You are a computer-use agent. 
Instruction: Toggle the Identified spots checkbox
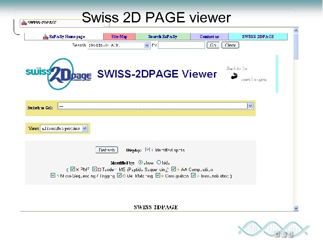coord(147,149)
